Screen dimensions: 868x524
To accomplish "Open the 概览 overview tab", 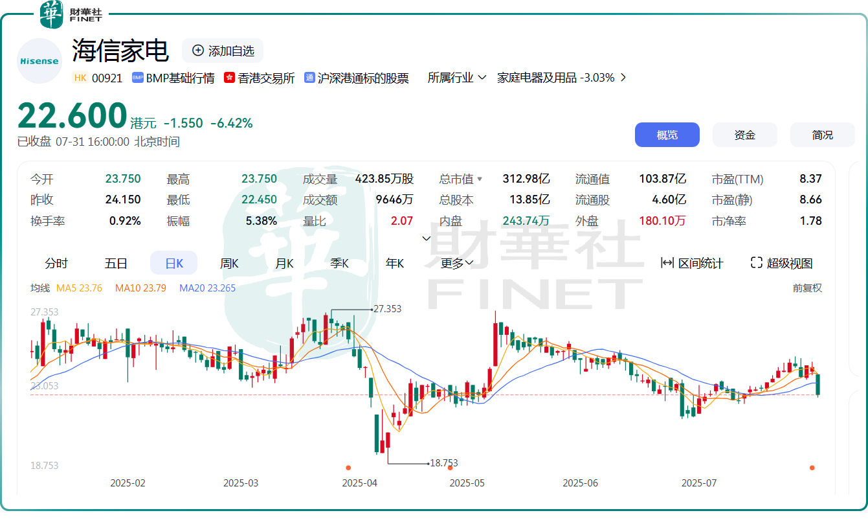I will 667,135.
